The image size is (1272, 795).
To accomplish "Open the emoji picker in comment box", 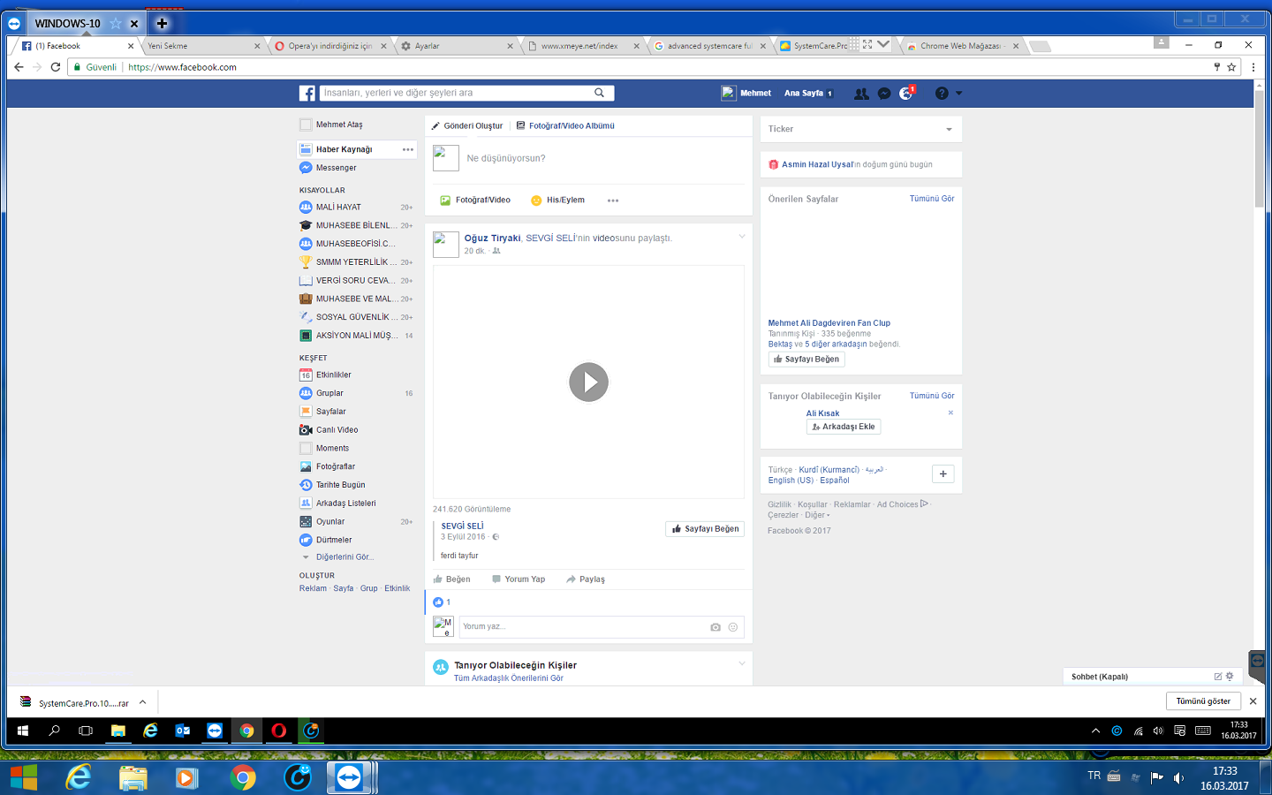I will tap(732, 627).
